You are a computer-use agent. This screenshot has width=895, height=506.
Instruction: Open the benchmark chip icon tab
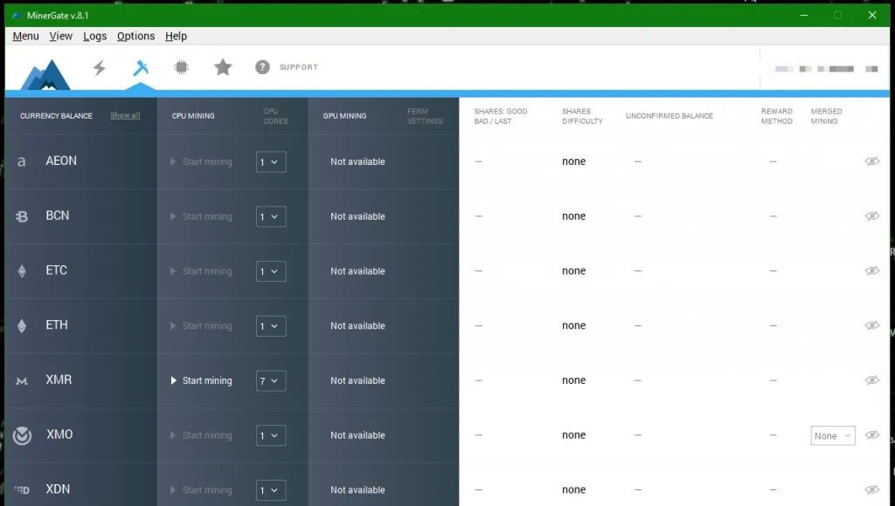[182, 67]
